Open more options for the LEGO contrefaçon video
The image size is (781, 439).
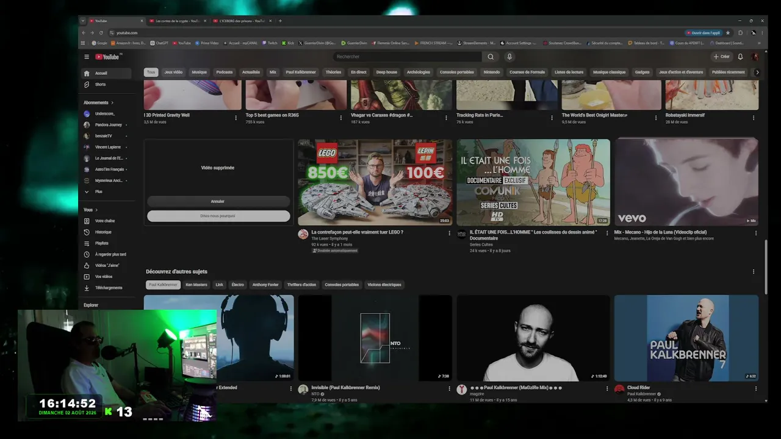coord(450,233)
